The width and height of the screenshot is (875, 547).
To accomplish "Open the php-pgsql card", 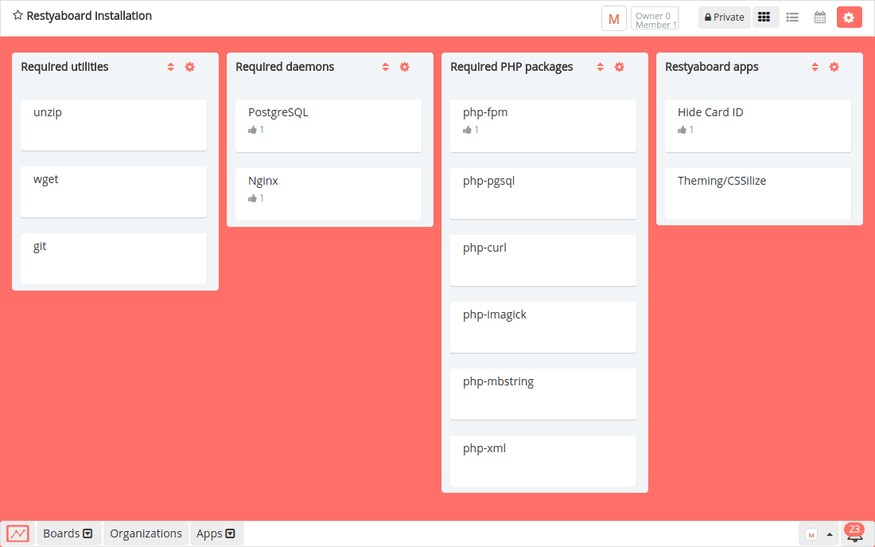I will tap(543, 194).
